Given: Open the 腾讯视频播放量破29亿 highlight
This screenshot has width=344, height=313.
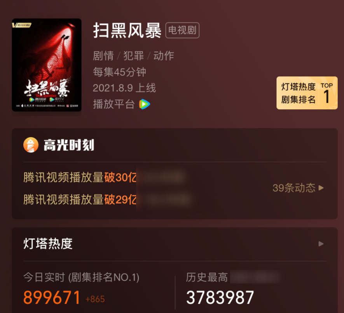Looking at the screenshot, I should point(80,199).
